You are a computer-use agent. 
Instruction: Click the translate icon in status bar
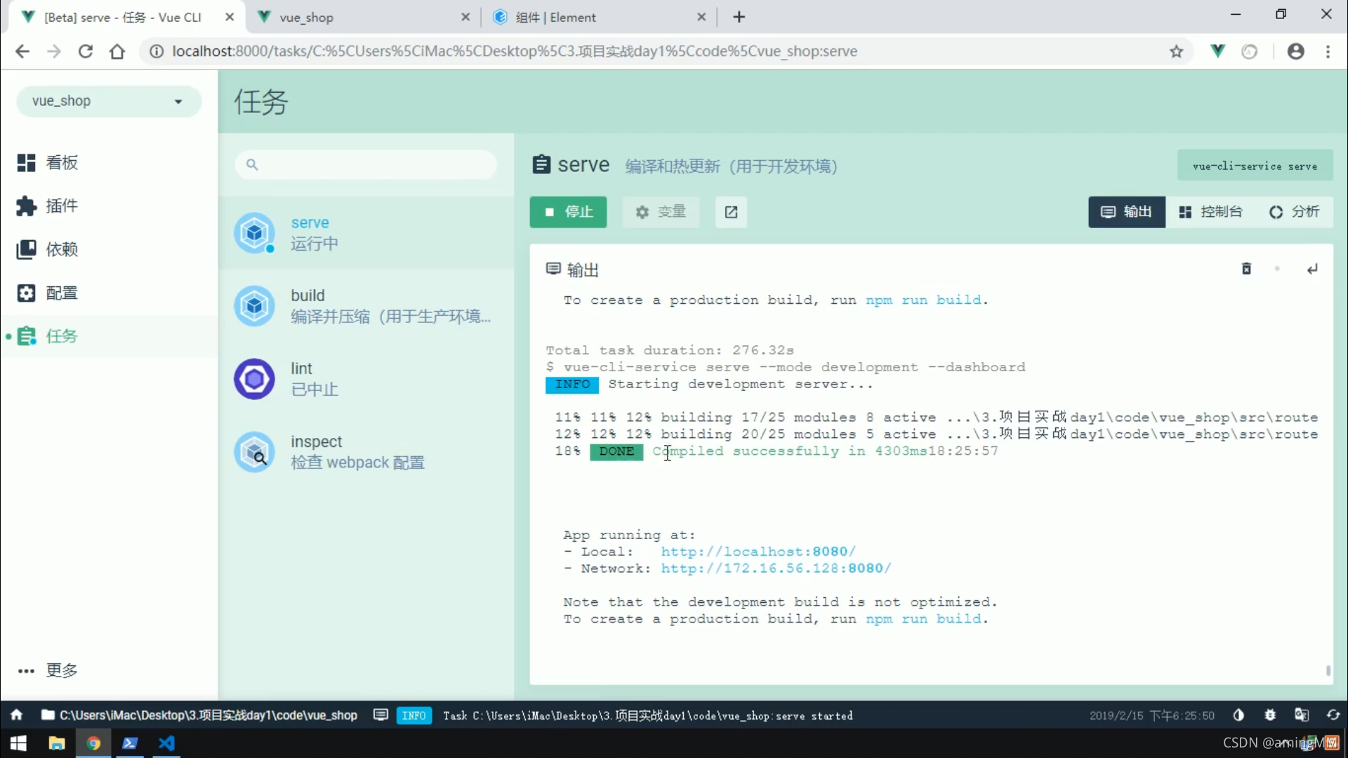click(x=1302, y=715)
